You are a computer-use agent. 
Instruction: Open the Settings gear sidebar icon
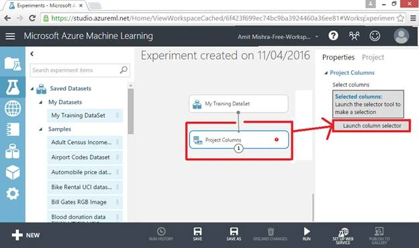[x=13, y=194]
